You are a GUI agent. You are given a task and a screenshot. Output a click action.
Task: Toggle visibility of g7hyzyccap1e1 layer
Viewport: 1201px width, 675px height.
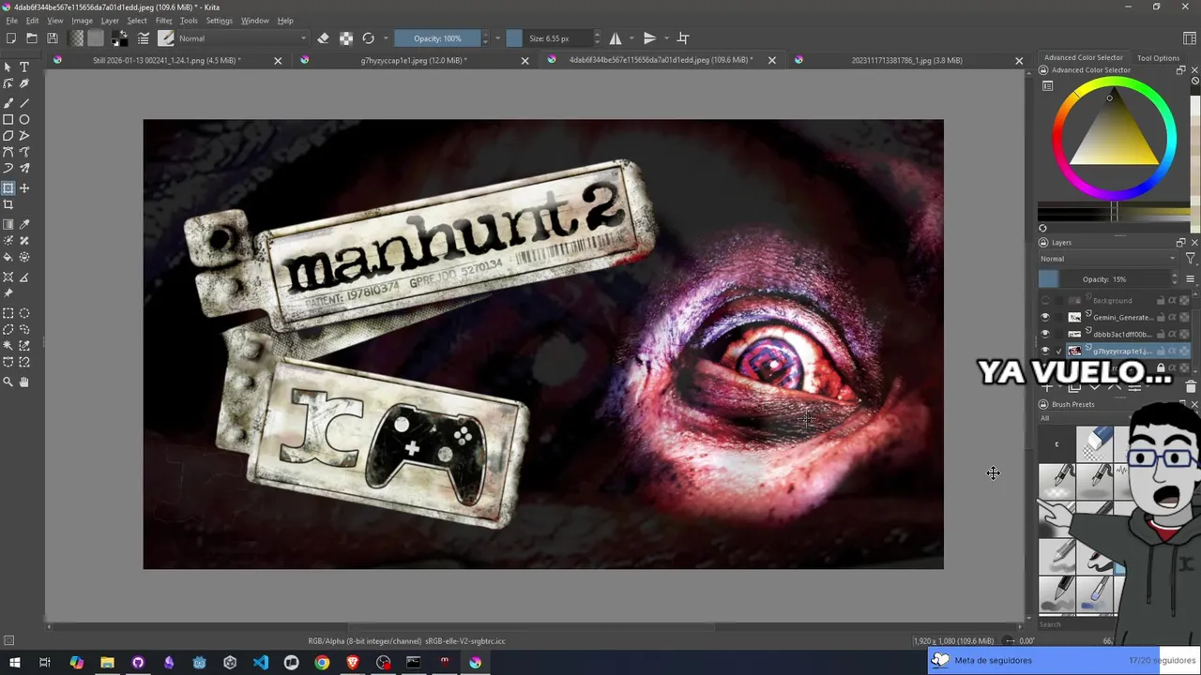pyautogui.click(x=1045, y=351)
